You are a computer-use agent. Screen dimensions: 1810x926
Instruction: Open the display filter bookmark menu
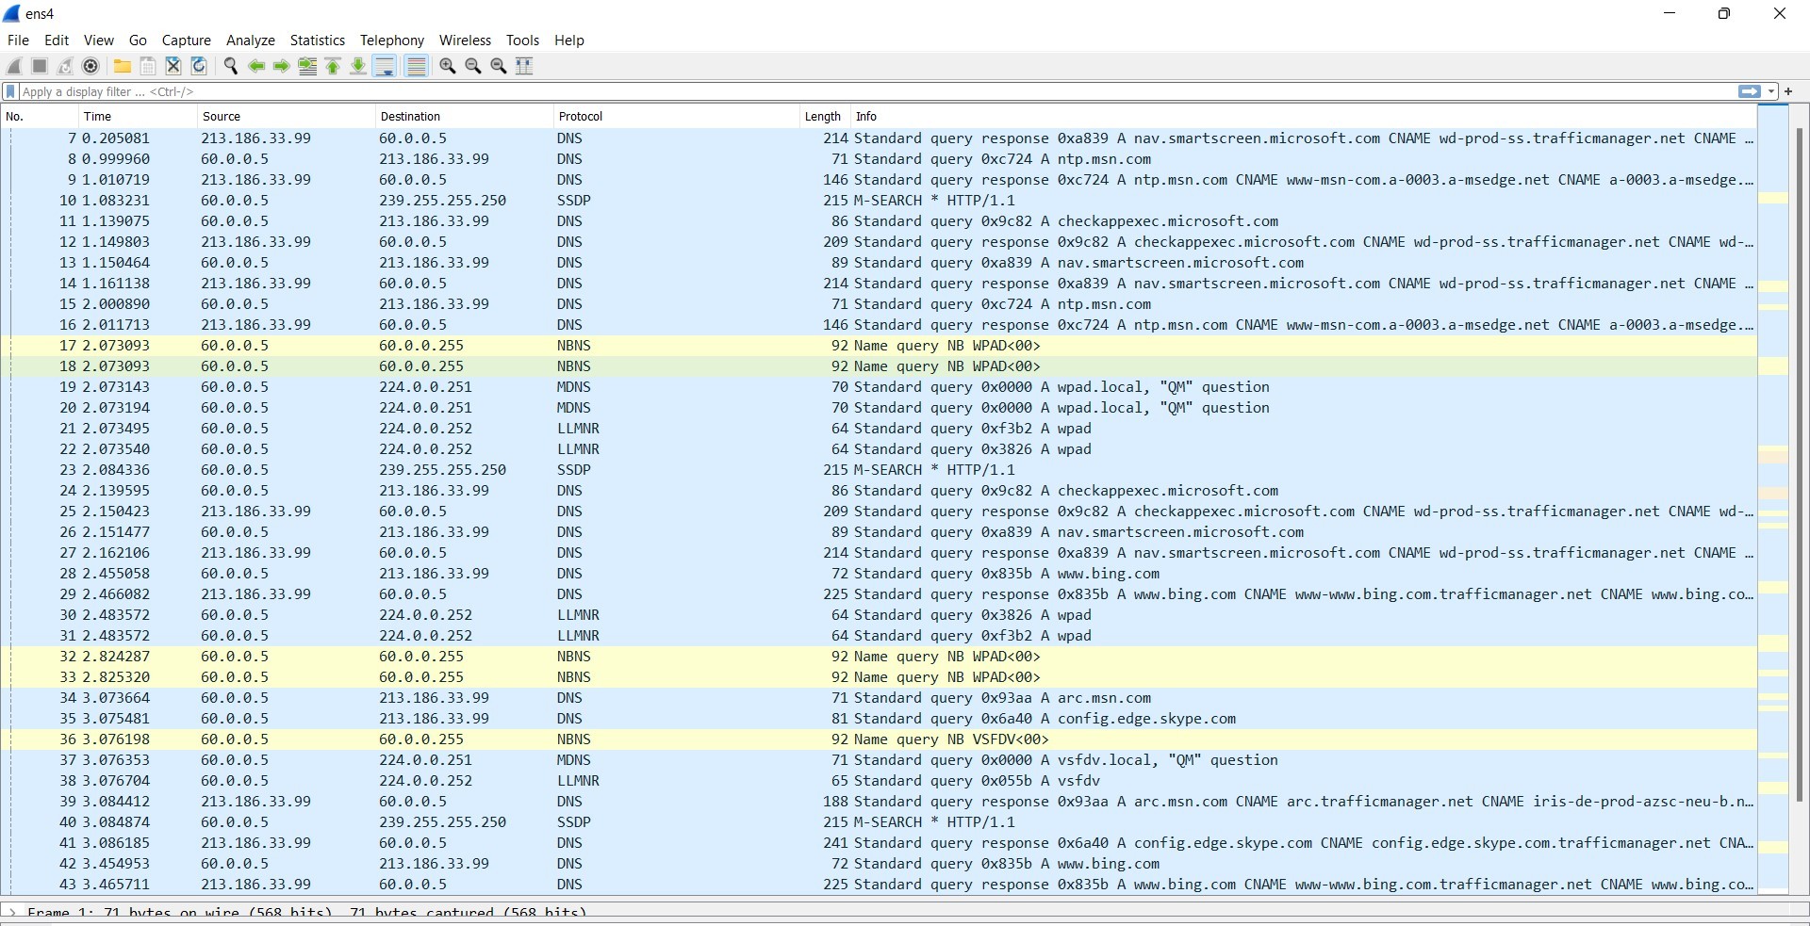10,91
